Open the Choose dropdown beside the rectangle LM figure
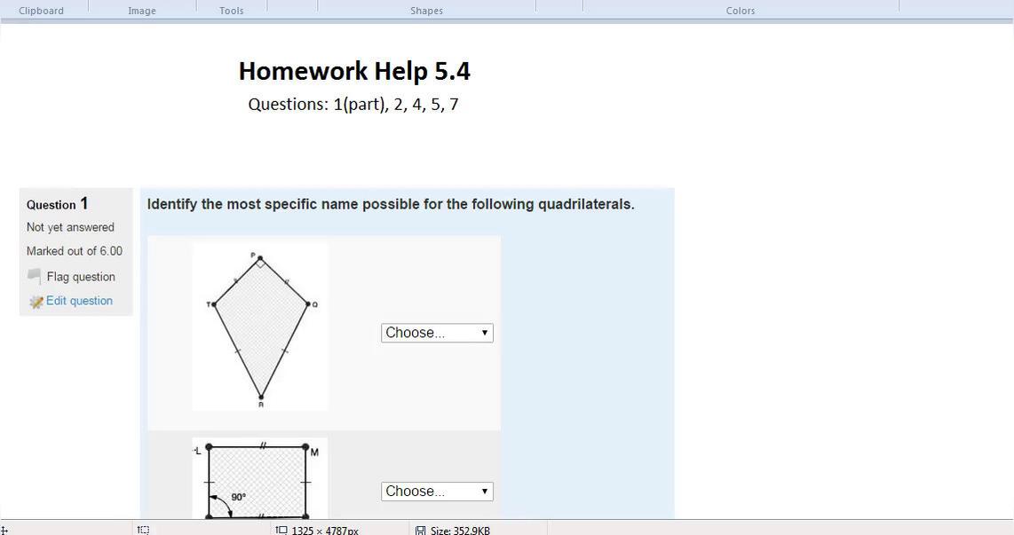The width and height of the screenshot is (1014, 535). tap(437, 491)
